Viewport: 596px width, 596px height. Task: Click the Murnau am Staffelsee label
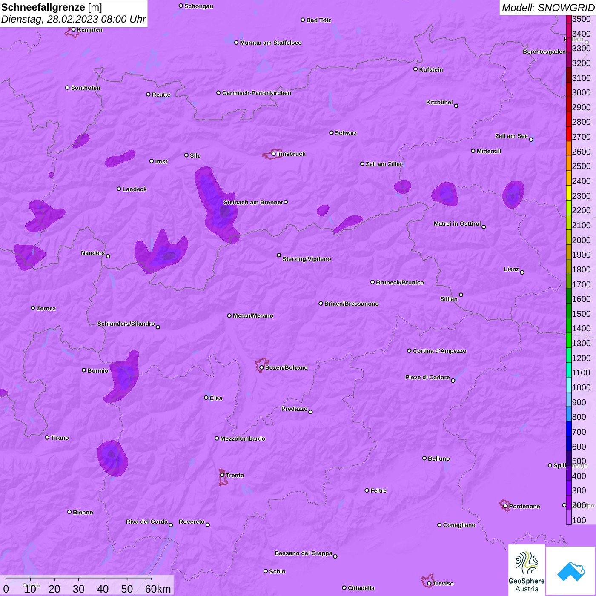pos(270,43)
